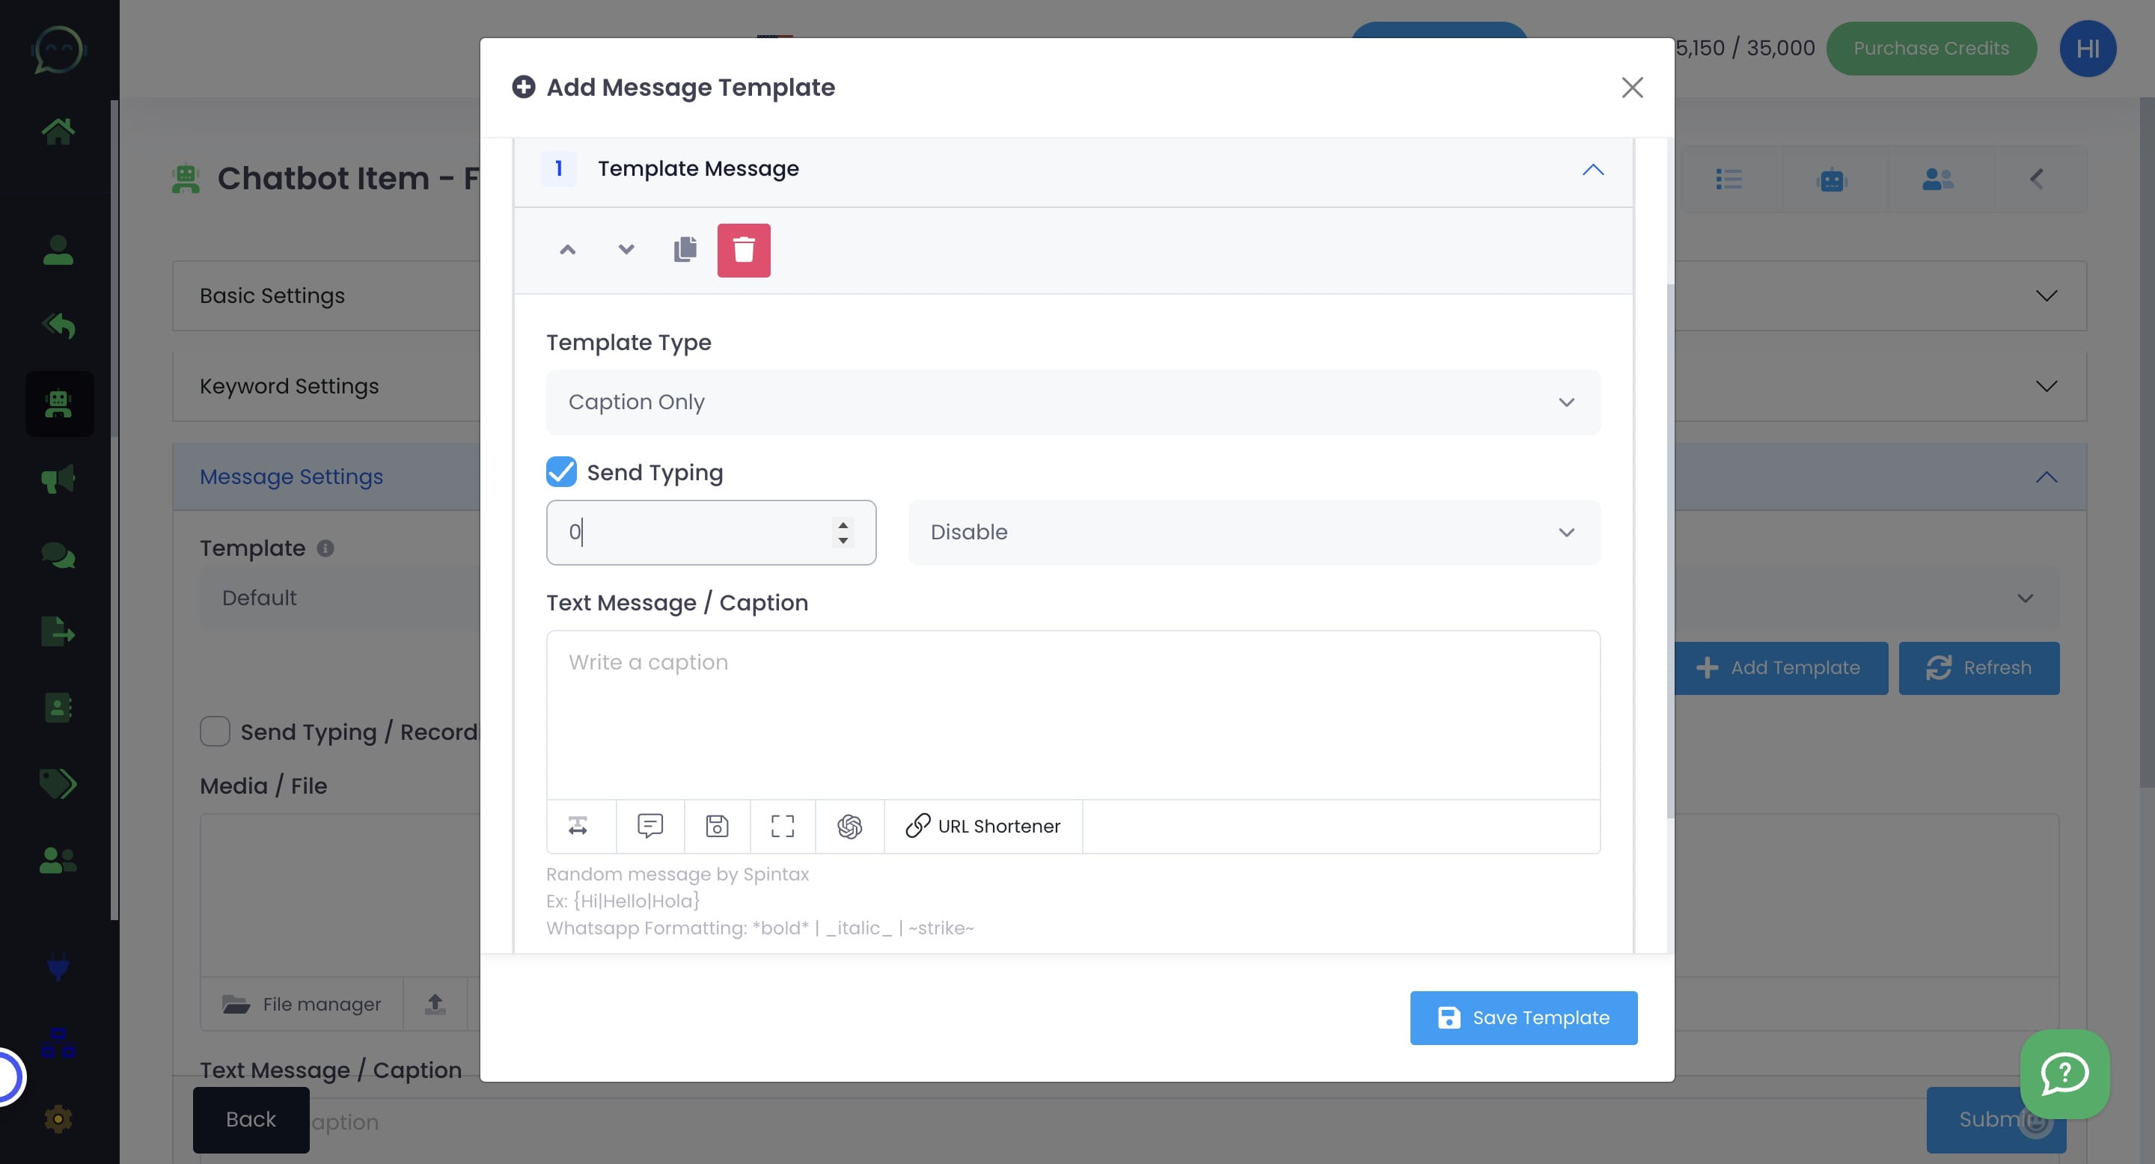This screenshot has height=1164, width=2155.
Task: Duplicate the Template Message using copy icon
Action: tap(685, 249)
